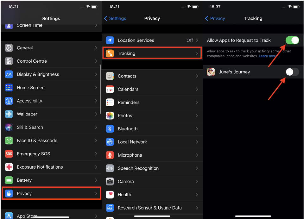Viewport: 304px width, 219px height.
Task: Disable Allow Apps to Request to Track
Action: pyautogui.click(x=292, y=40)
